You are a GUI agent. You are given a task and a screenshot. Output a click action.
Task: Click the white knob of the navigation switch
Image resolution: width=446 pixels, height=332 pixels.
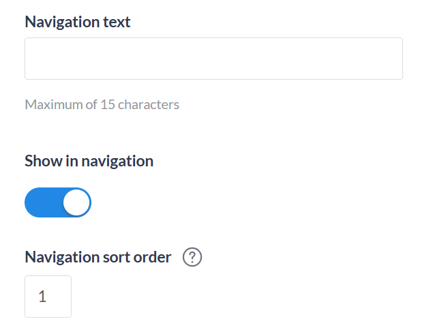click(76, 202)
